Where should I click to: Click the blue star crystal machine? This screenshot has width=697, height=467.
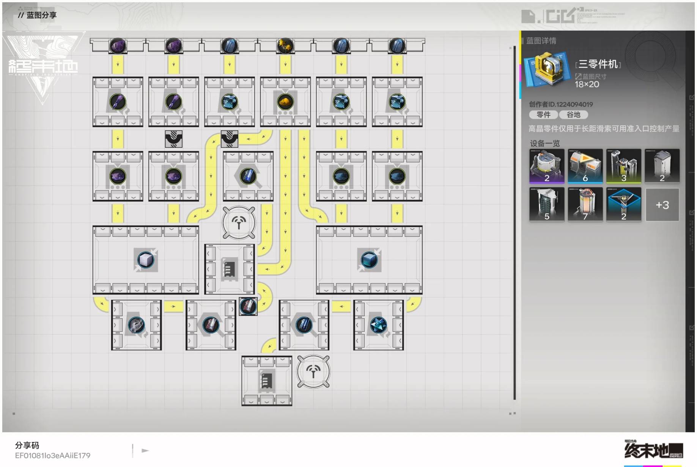click(x=378, y=325)
